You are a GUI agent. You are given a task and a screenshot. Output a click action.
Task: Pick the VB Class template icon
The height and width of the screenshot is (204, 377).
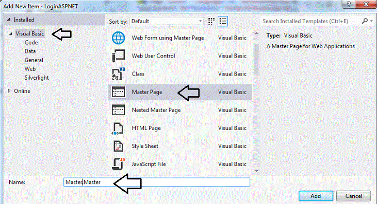[x=118, y=74]
